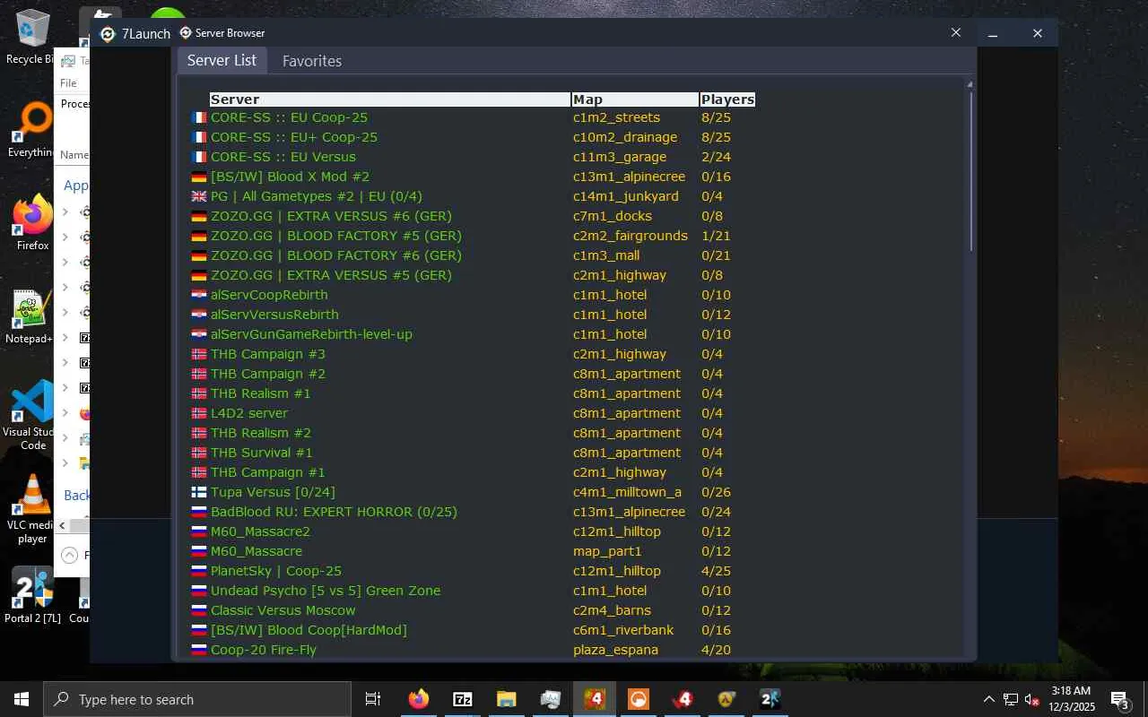Image resolution: width=1148 pixels, height=717 pixels.
Task: Open the Everything search desktop shortcut
Action: tap(31, 130)
